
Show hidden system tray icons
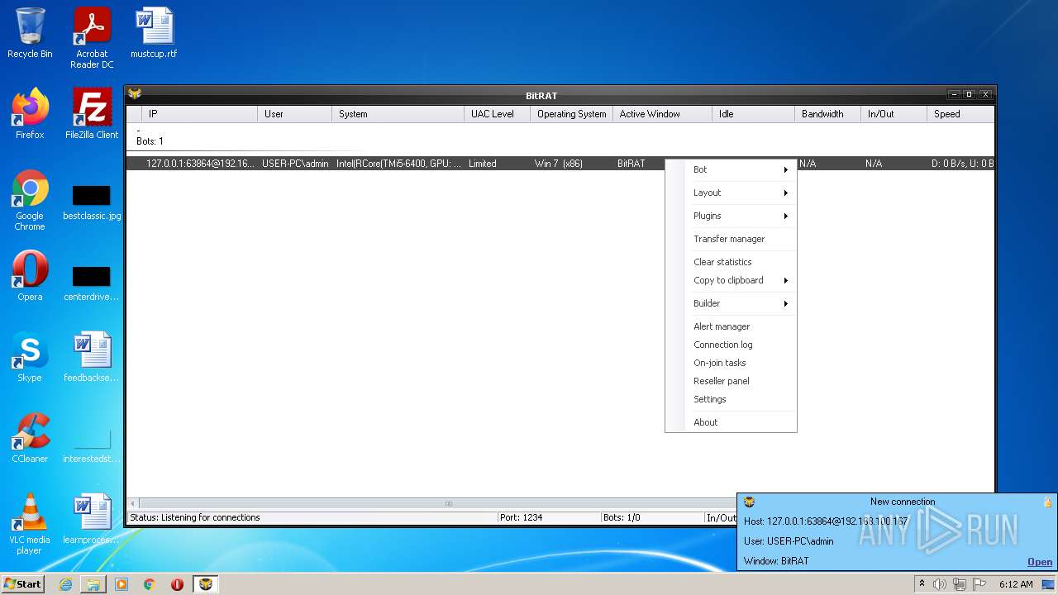pyautogui.click(x=922, y=584)
